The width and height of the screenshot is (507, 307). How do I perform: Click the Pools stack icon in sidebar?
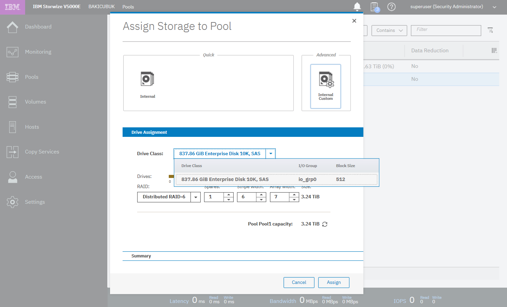[x=12, y=77]
